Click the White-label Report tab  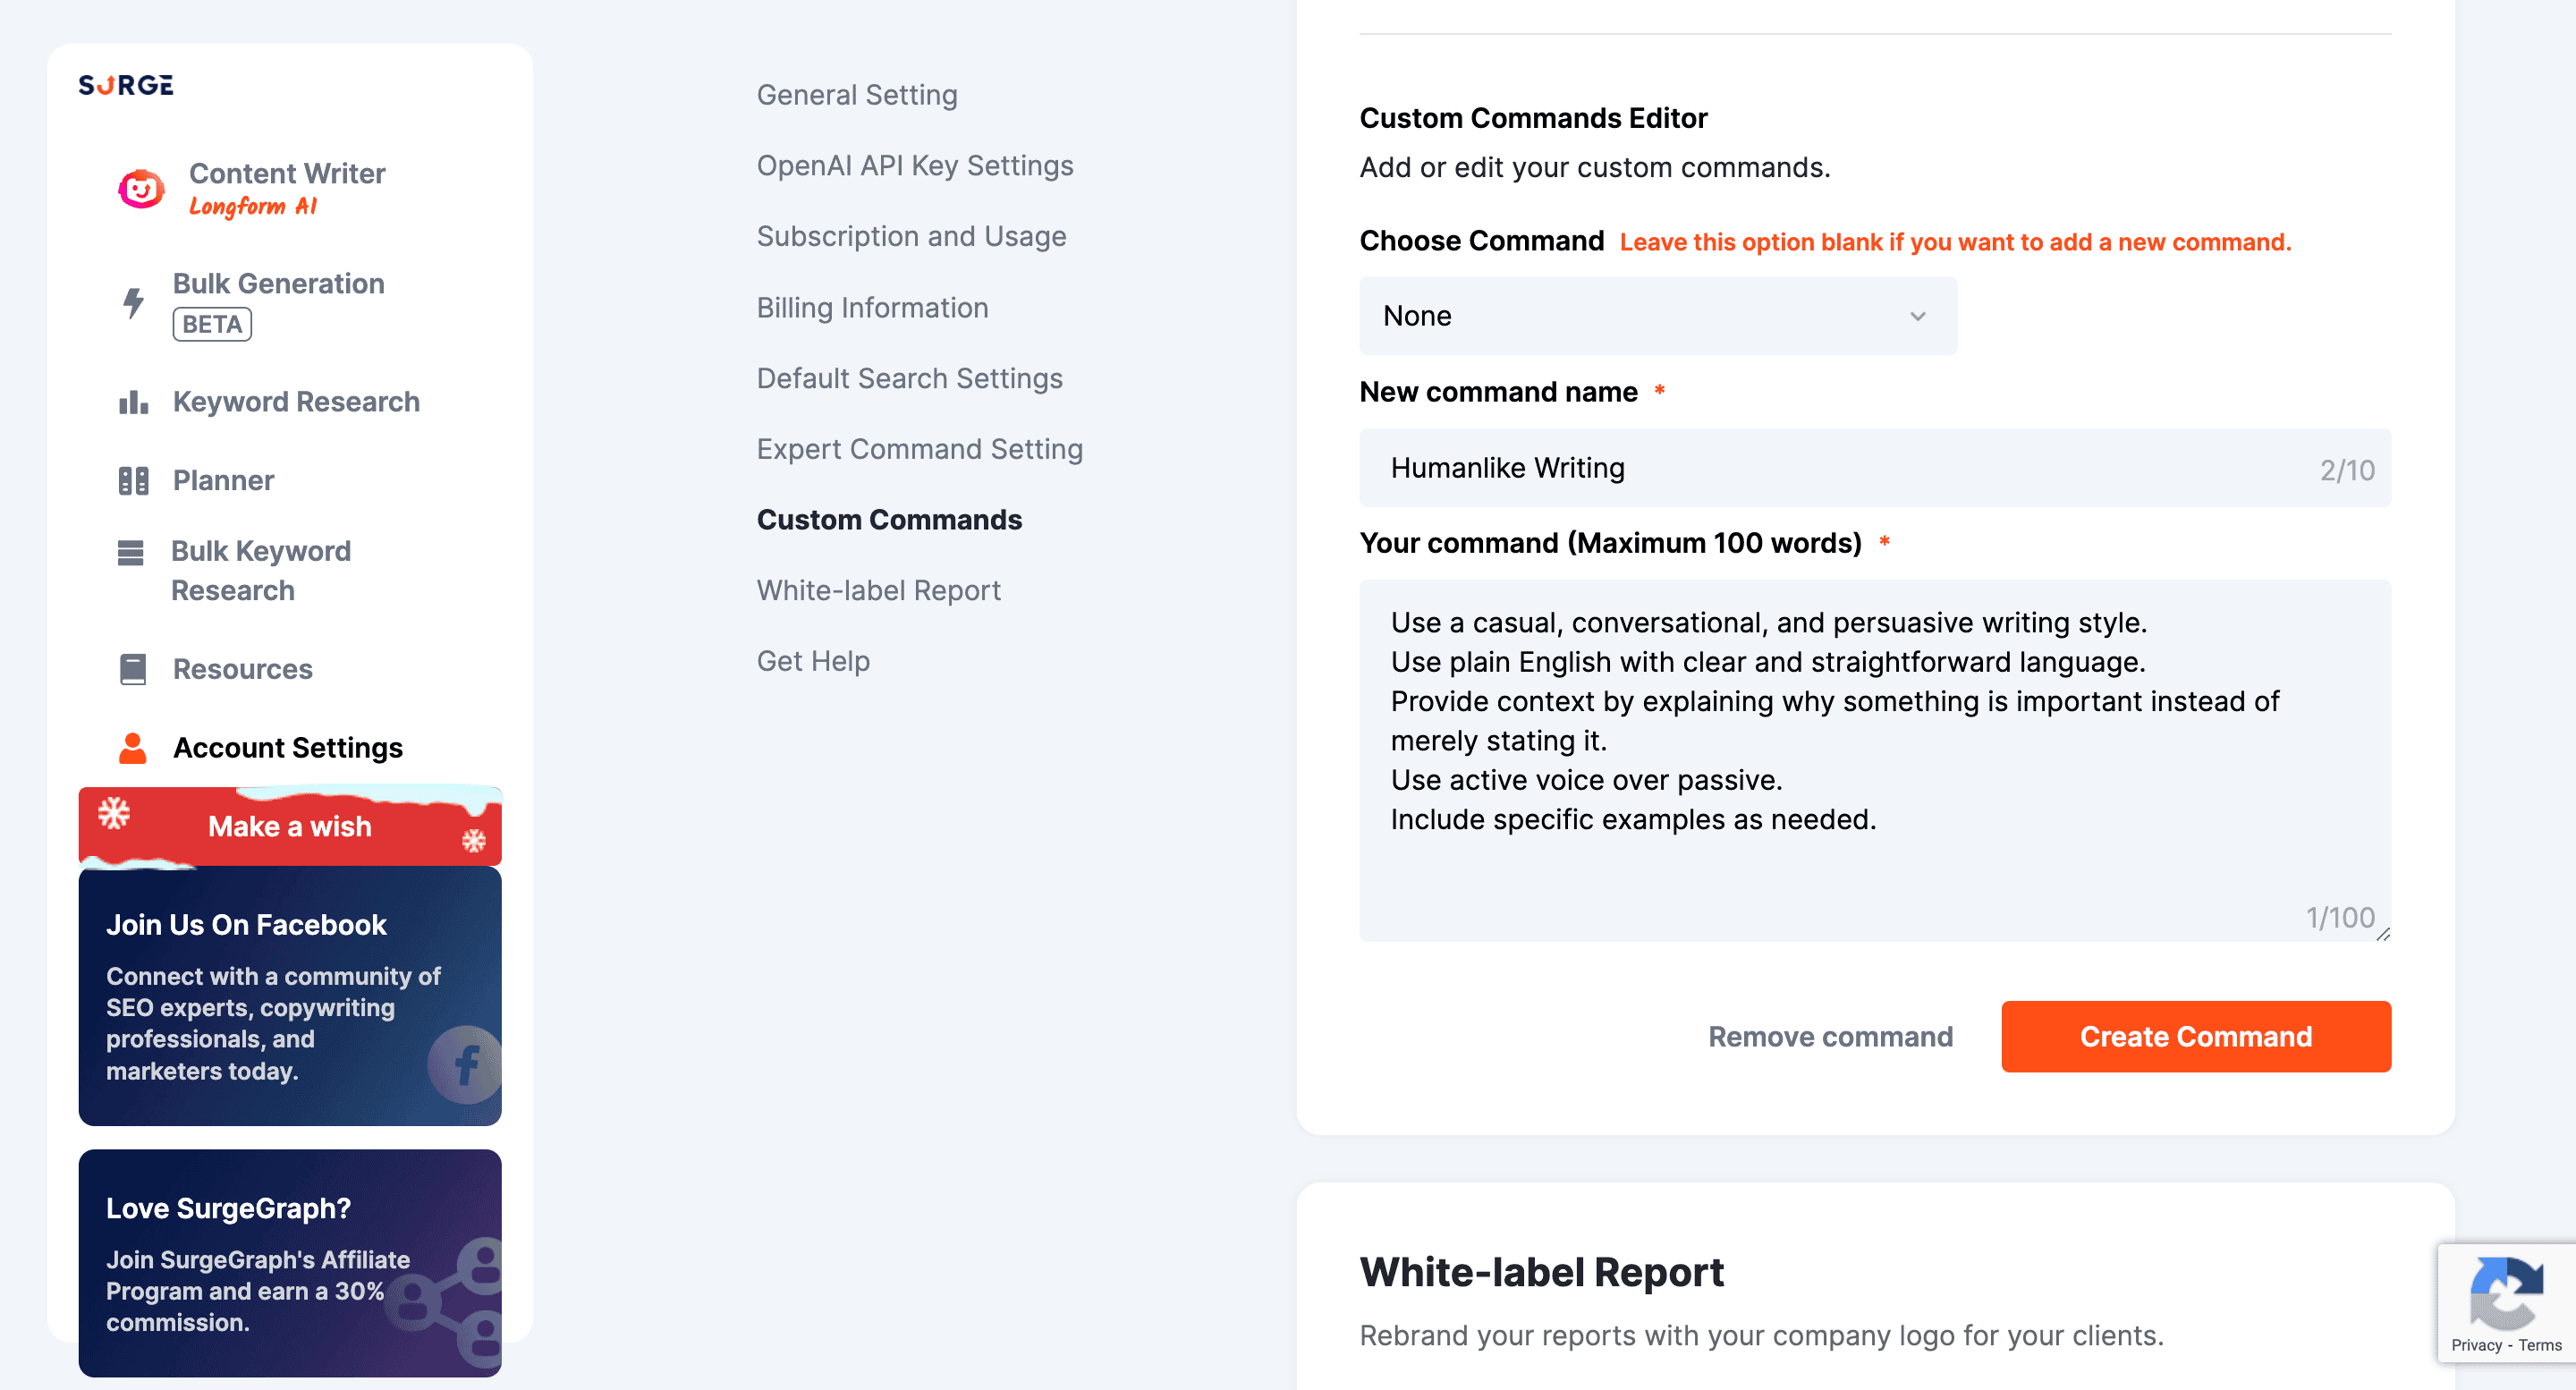[878, 590]
